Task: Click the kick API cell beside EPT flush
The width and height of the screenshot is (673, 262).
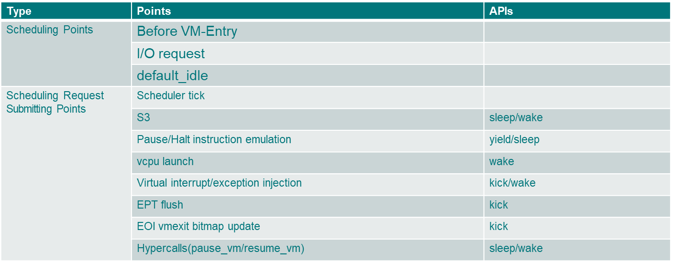Action: pos(498,205)
